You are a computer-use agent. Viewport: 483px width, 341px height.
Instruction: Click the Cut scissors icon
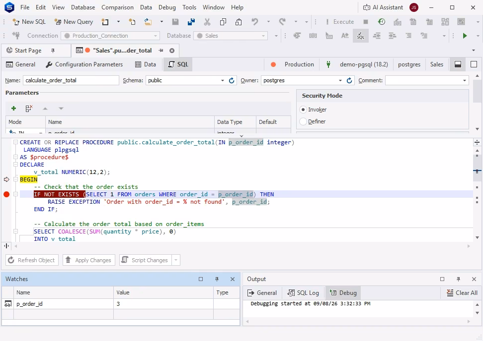pyautogui.click(x=207, y=22)
